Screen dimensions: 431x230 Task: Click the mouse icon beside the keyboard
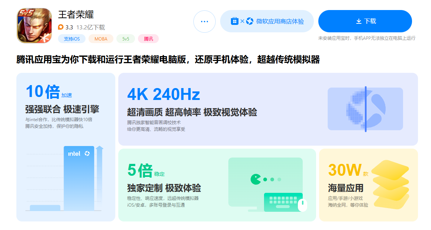point(303,205)
